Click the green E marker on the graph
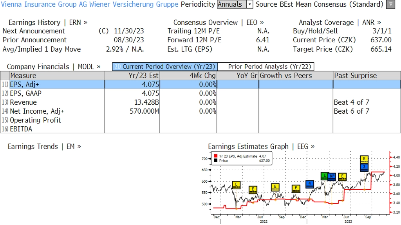Viewport: 401px width, 225px height. [324, 176]
